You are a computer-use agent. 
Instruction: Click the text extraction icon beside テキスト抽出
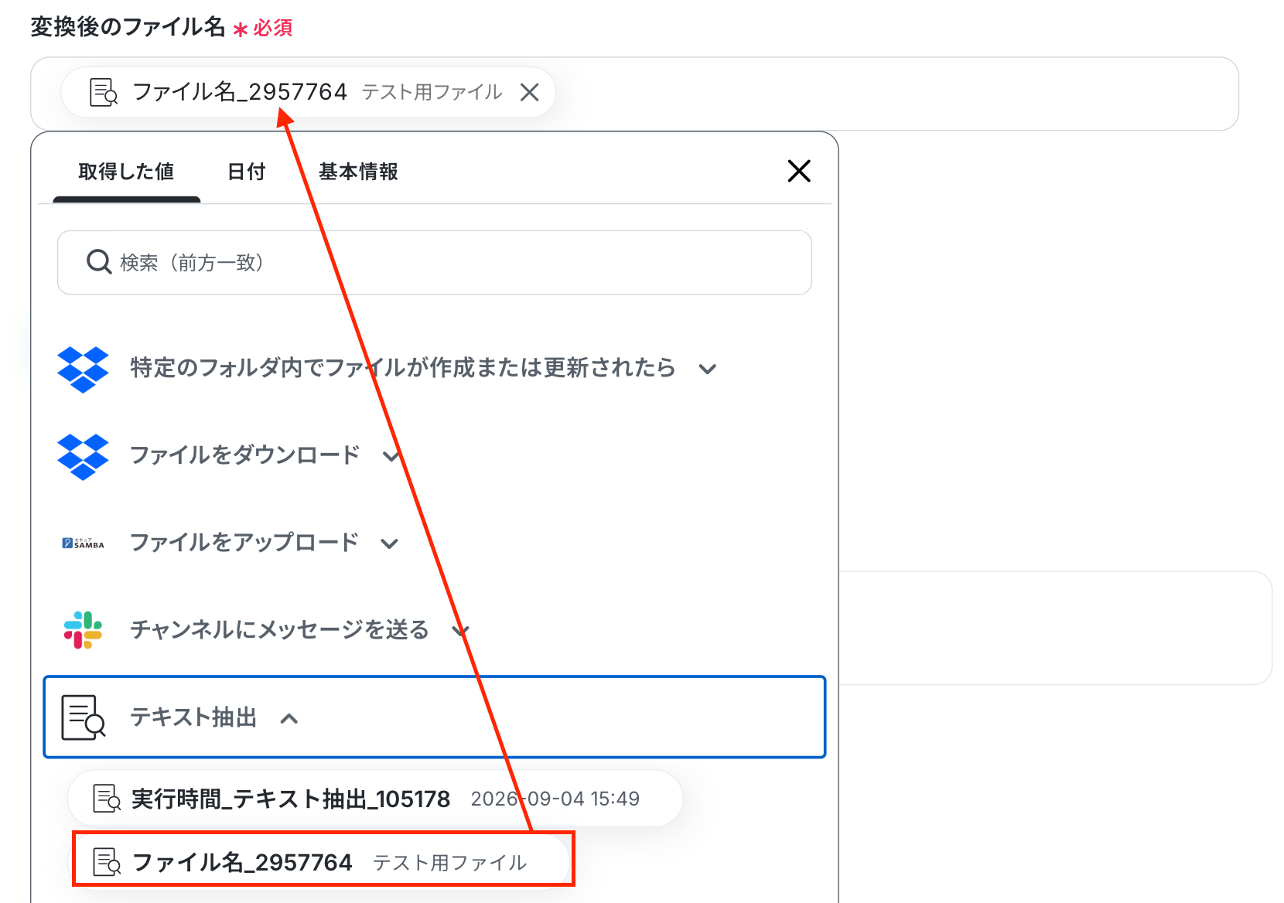click(x=84, y=717)
